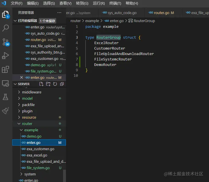209x182 pixels.
Task: Open 编辑(E) menu
Action: [33, 3]
